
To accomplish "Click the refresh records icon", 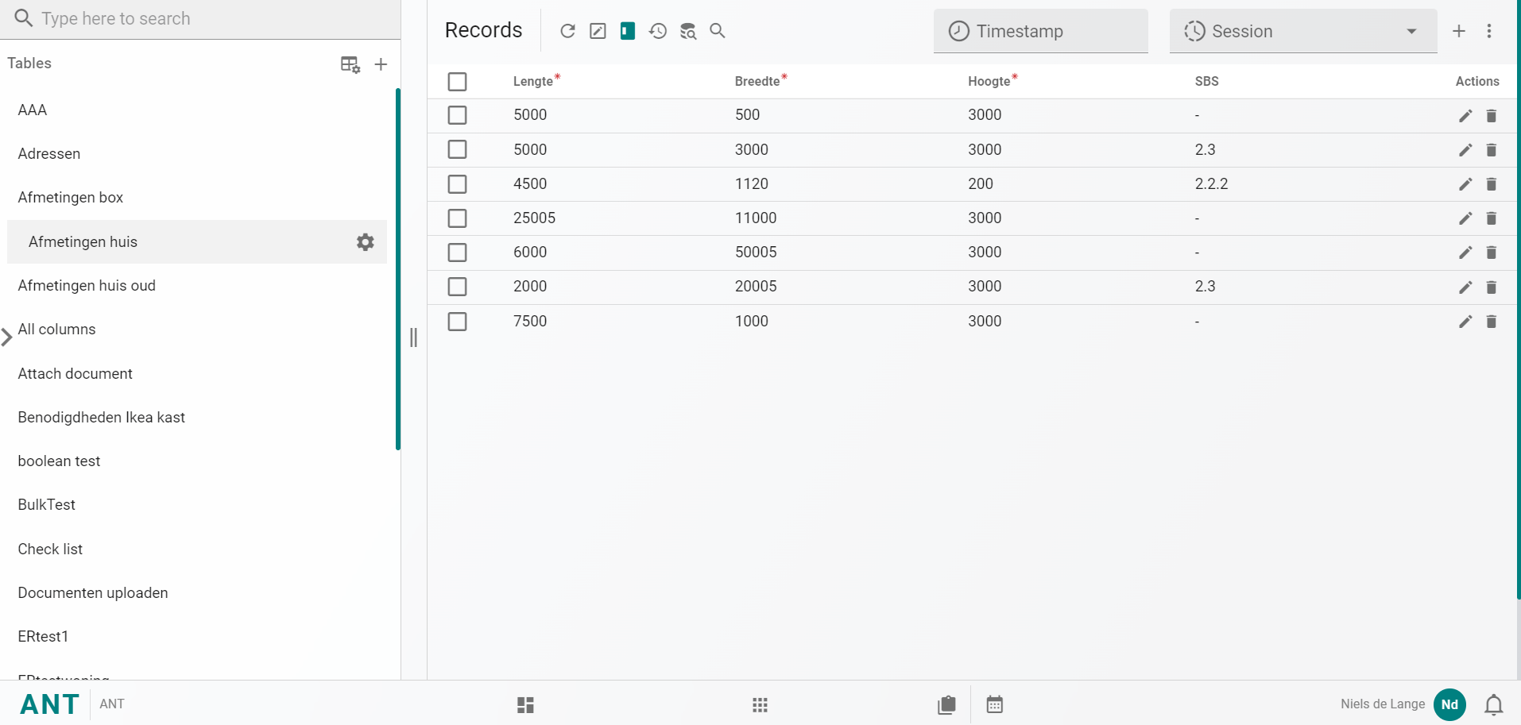I will [x=567, y=31].
